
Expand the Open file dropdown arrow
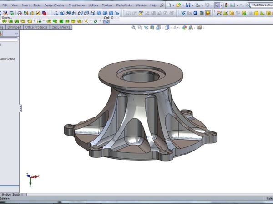183,5
